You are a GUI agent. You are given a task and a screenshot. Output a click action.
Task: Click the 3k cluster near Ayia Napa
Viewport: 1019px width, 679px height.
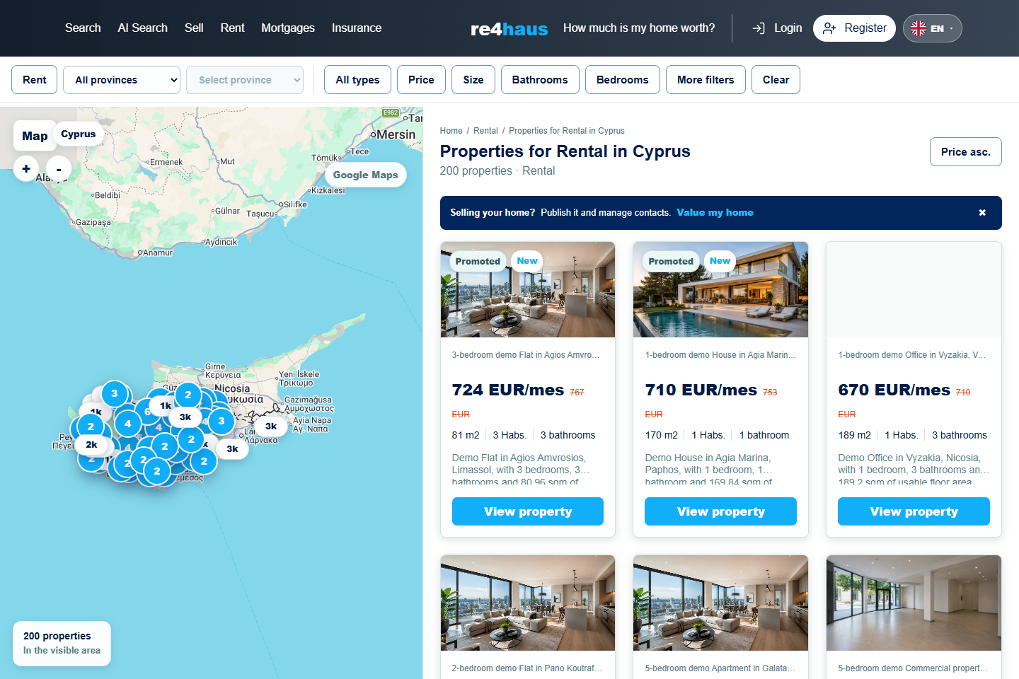pos(271,426)
